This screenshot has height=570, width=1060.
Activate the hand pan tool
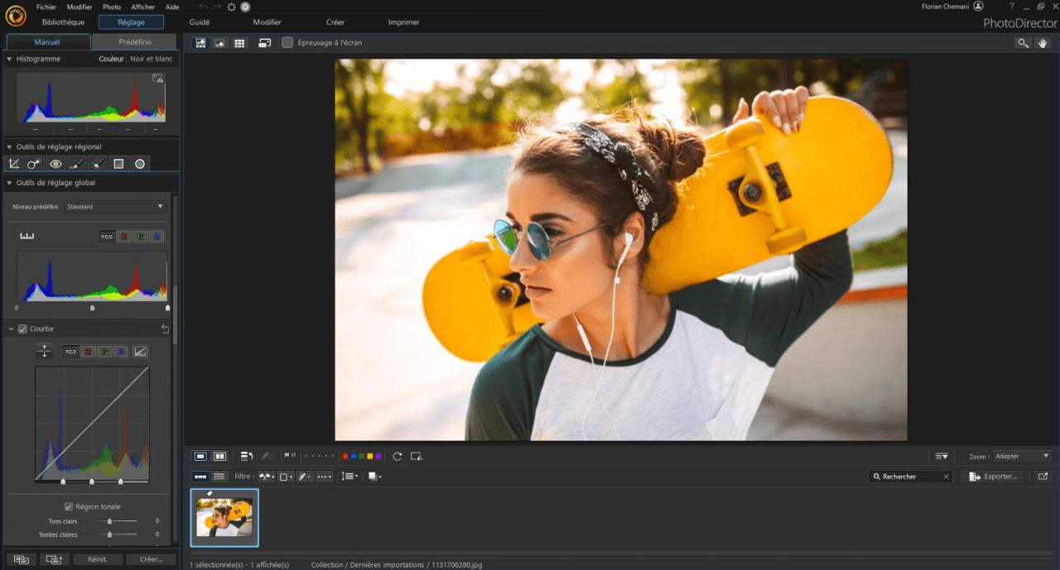1043,42
